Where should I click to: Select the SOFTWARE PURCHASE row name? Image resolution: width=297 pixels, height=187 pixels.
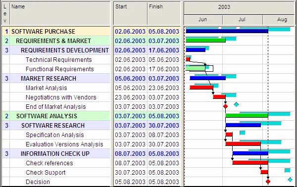tap(44, 32)
